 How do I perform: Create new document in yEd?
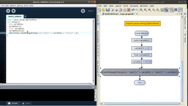point(100,10)
